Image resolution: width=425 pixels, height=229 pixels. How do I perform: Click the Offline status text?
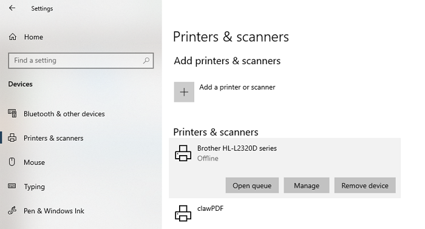pos(208,158)
